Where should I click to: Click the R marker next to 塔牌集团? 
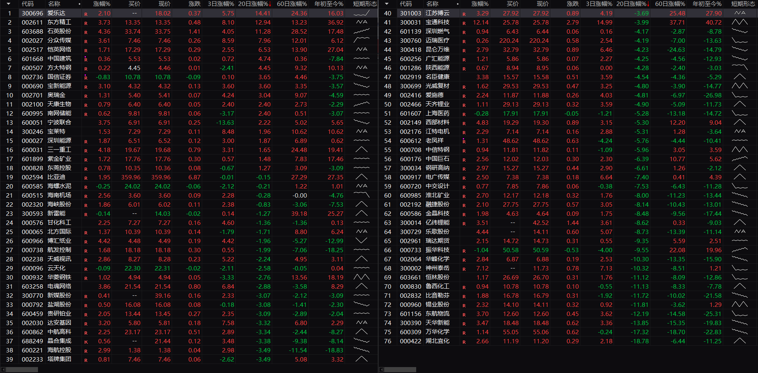[x=86, y=360]
